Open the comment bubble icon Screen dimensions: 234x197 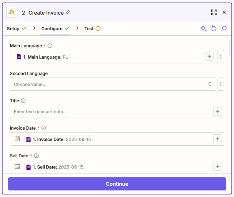point(224,28)
